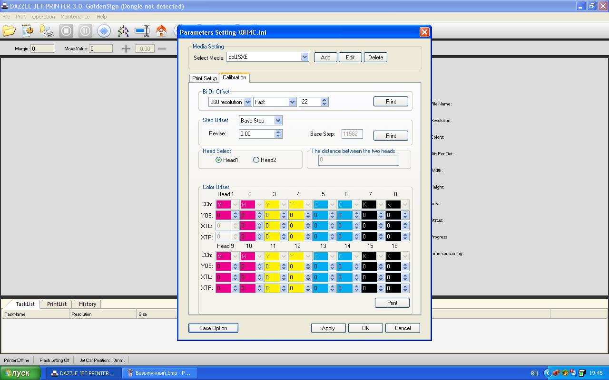Click the red shield security tray icon
This screenshot has width=609, height=380.
(573, 373)
